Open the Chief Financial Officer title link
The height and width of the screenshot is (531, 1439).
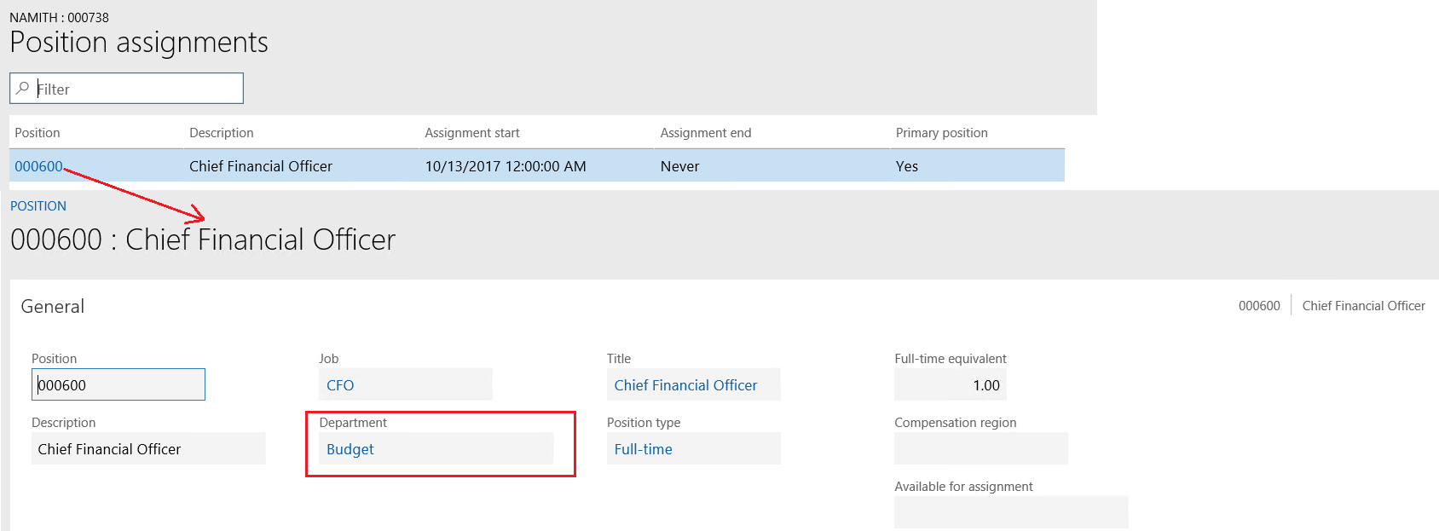pyautogui.click(x=685, y=385)
